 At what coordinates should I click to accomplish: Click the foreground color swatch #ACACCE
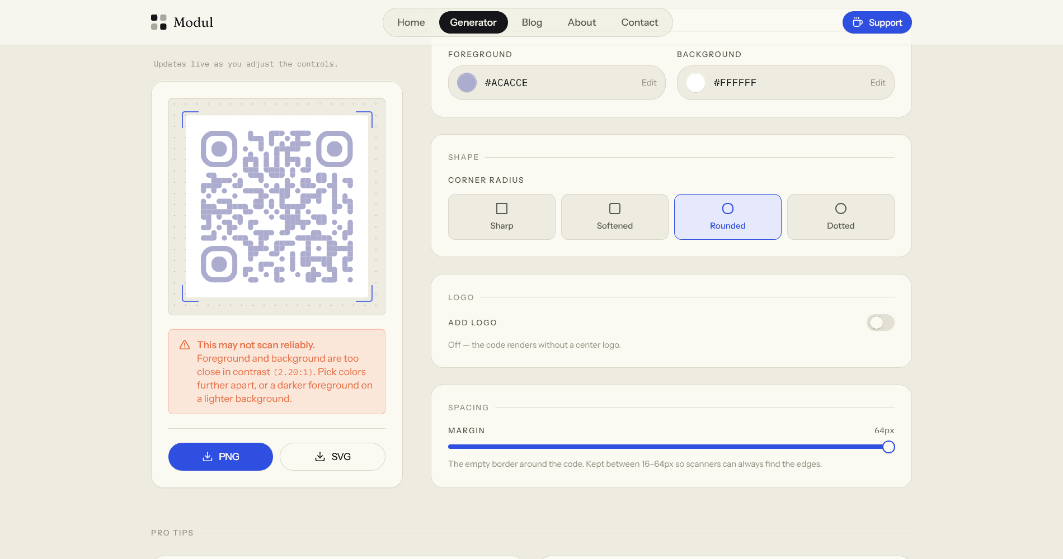tap(467, 83)
